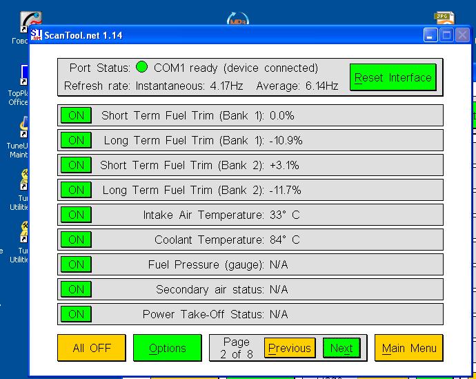Open the Options screen
The width and height of the screenshot is (476, 379).
[167, 348]
